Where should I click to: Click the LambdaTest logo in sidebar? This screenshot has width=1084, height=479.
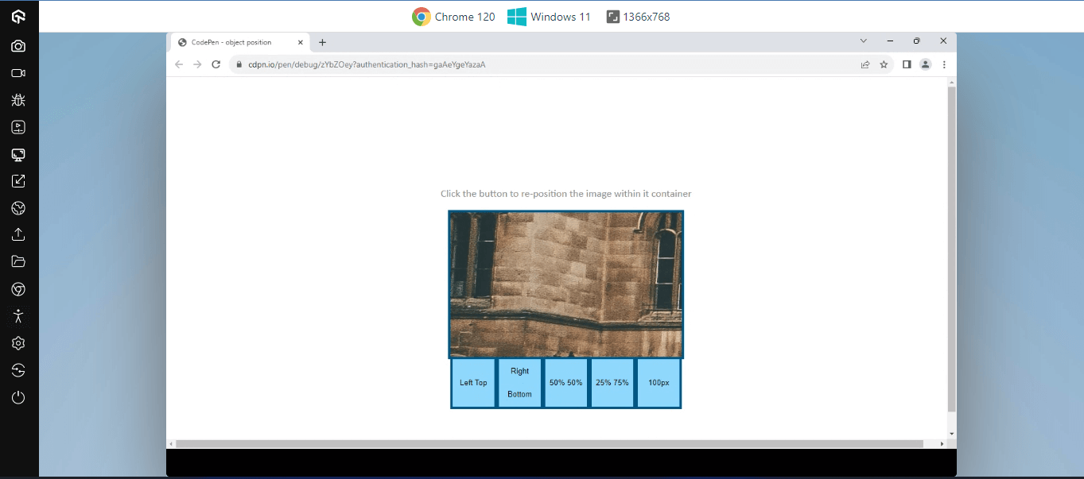click(18, 17)
